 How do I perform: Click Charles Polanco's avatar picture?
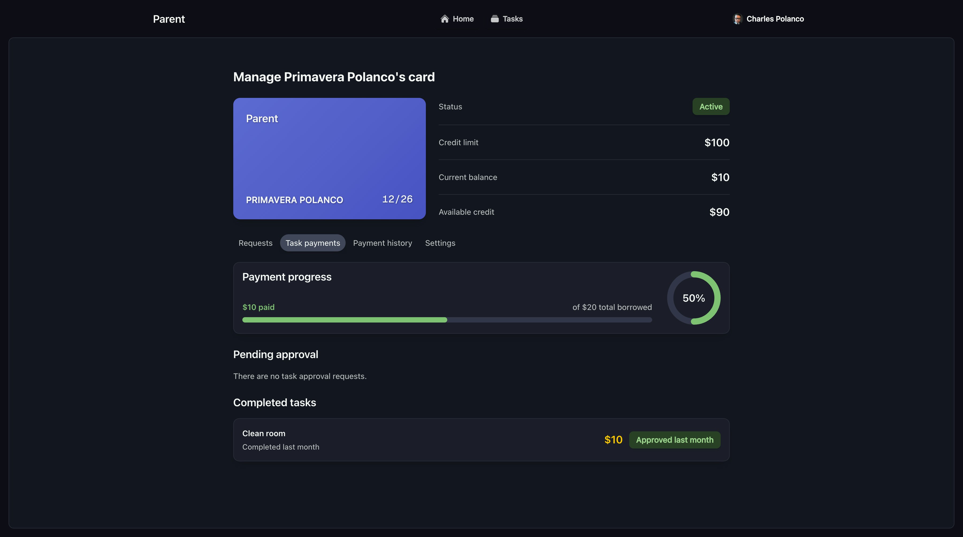pos(737,19)
